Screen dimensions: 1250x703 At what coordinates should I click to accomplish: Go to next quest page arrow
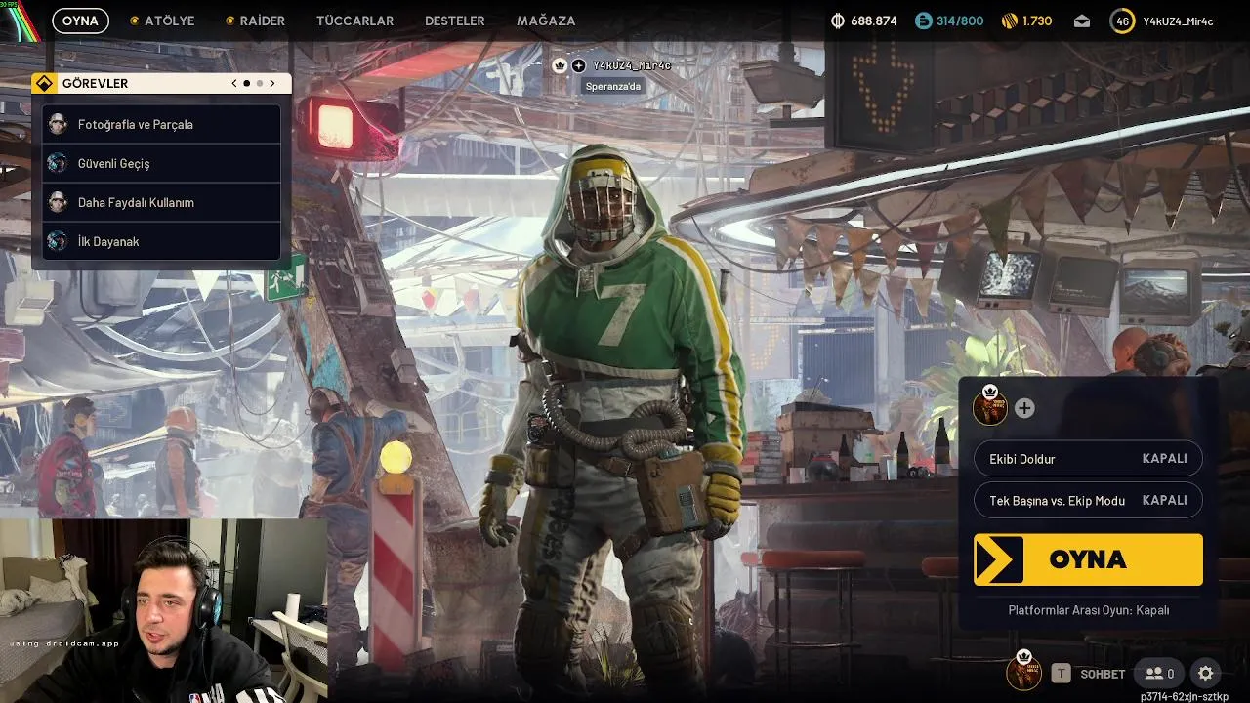click(x=272, y=83)
